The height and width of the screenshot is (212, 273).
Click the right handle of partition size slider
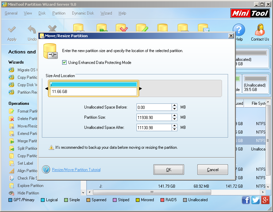click(141, 89)
